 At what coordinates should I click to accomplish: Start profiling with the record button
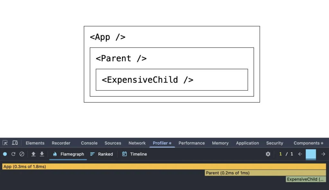coord(5,154)
